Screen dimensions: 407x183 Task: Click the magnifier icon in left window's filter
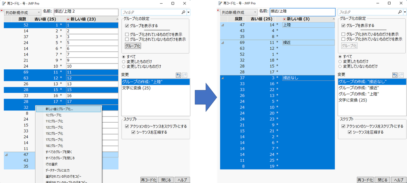[x=184, y=12]
